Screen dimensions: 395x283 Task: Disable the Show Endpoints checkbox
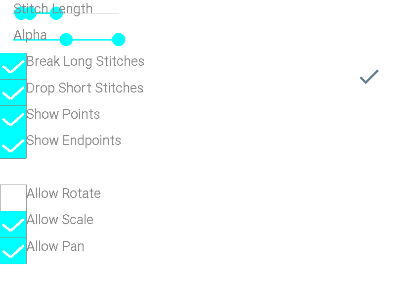(x=13, y=145)
